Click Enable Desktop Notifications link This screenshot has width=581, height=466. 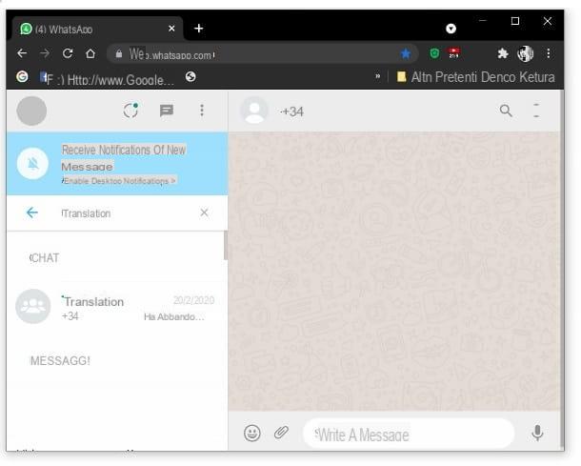coord(118,181)
